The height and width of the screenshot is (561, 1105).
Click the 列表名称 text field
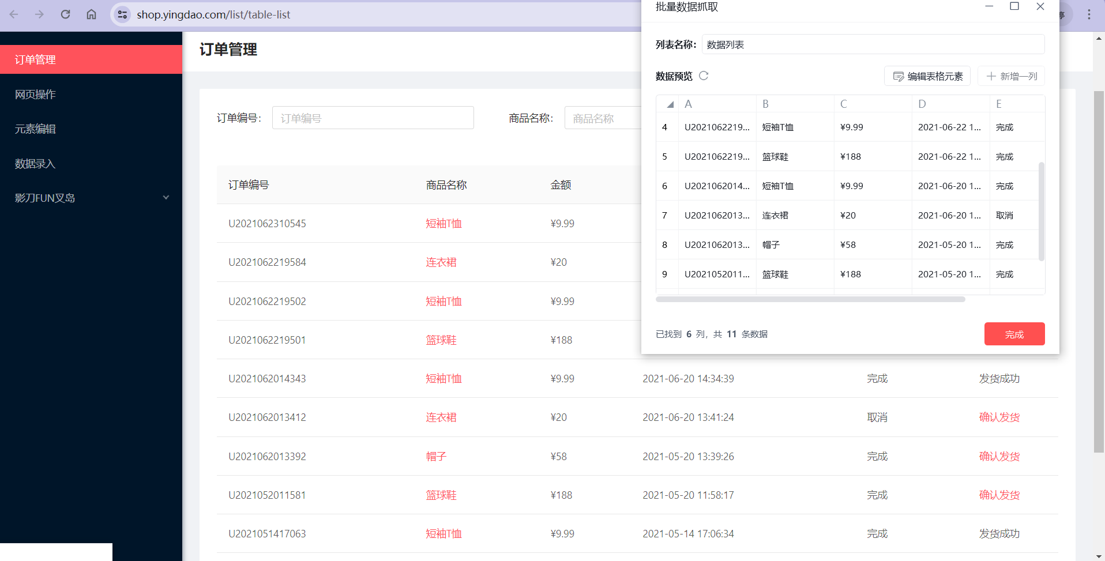pos(873,44)
